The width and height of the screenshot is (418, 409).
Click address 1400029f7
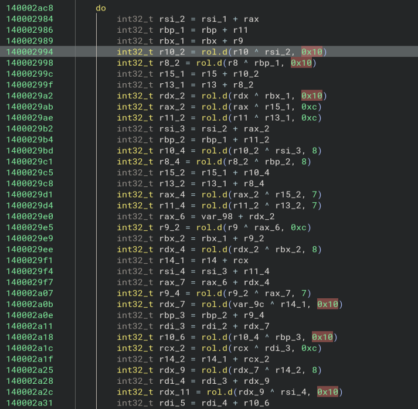point(29,282)
